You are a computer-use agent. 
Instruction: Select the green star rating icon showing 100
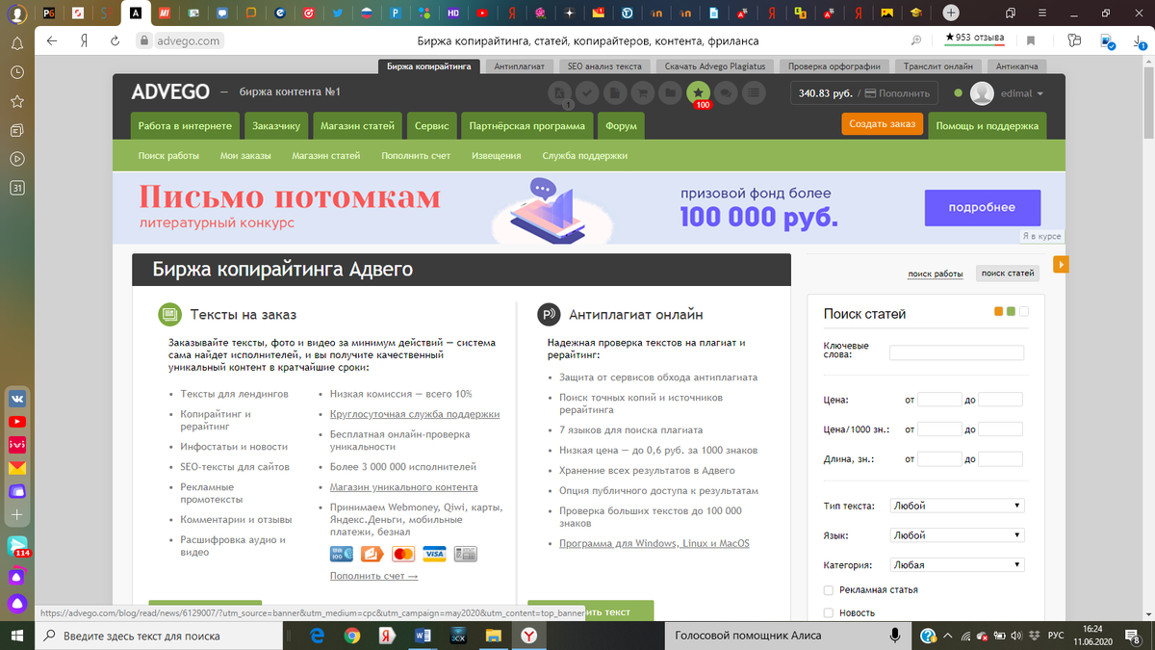[x=698, y=91]
